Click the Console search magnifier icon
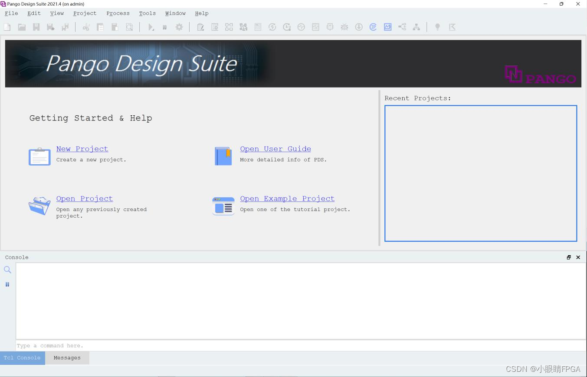587x377 pixels. (x=7, y=270)
